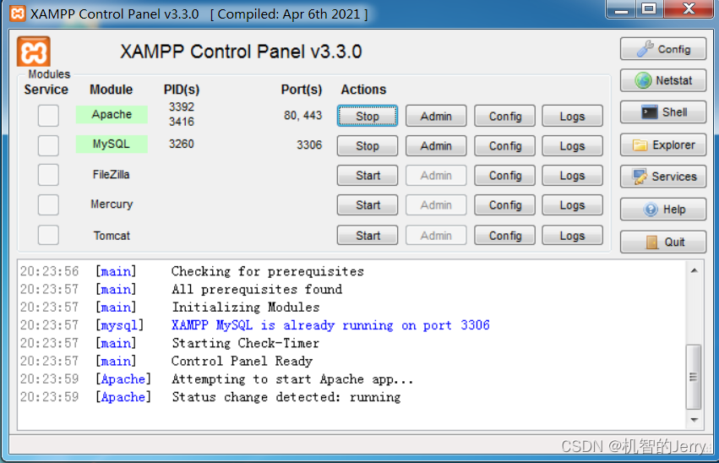Open Apache Admin page
This screenshot has width=719, height=463.
436,116
